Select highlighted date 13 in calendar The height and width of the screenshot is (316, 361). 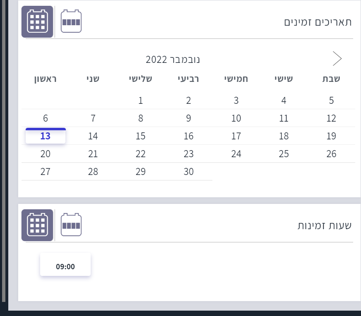pyautogui.click(x=46, y=136)
